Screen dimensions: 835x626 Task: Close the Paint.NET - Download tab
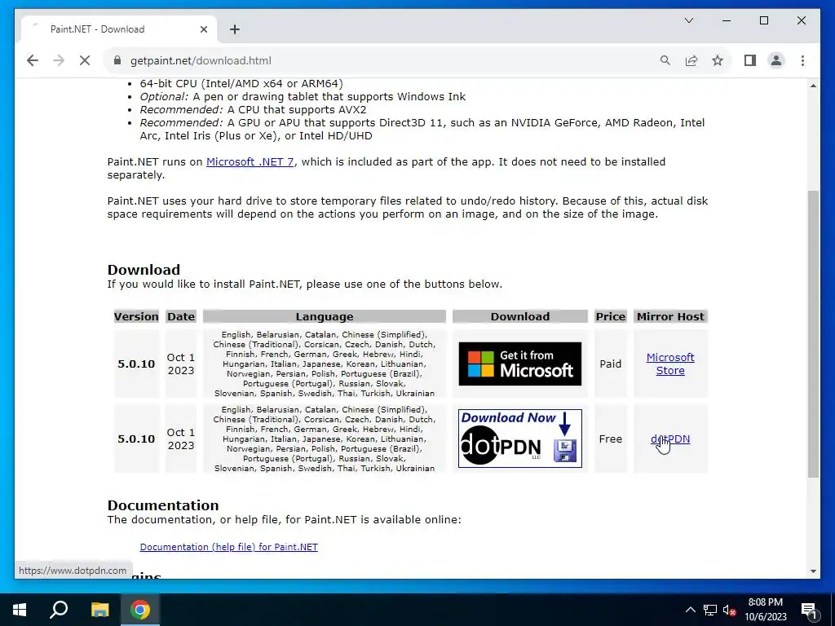tap(203, 29)
